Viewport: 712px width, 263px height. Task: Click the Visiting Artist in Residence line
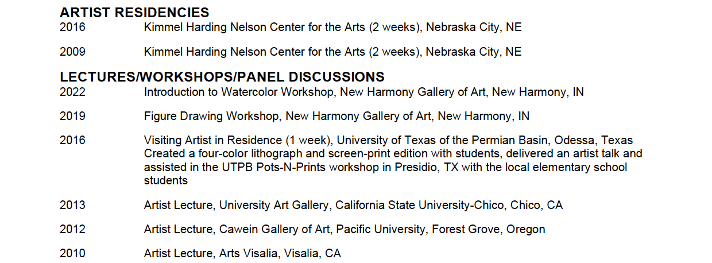tap(389, 140)
